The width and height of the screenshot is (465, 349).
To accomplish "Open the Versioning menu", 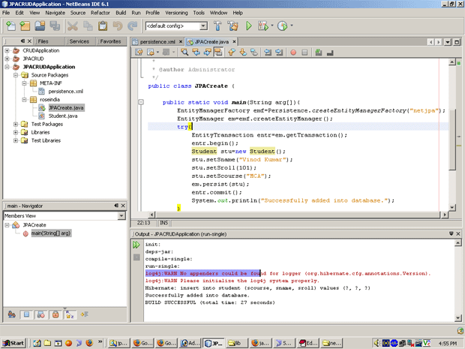I will coord(176,13).
